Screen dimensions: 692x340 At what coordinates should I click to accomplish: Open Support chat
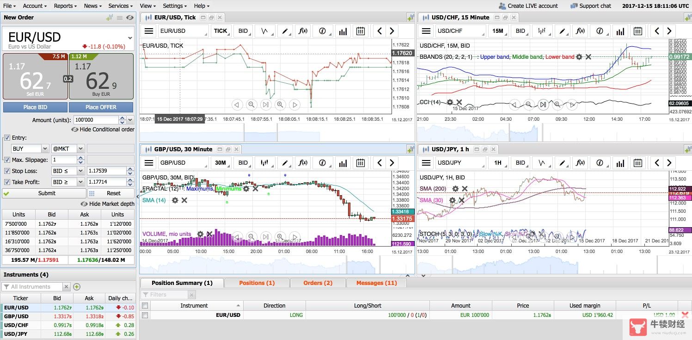[x=591, y=6]
